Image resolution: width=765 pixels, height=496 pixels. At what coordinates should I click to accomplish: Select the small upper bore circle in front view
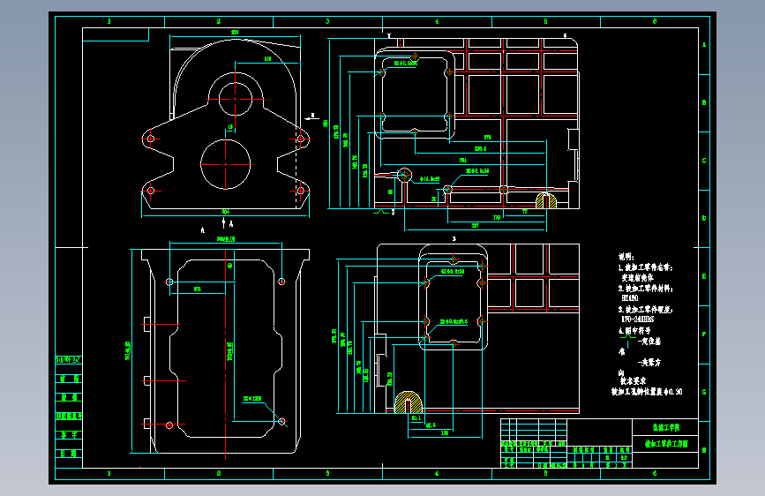tap(236, 99)
